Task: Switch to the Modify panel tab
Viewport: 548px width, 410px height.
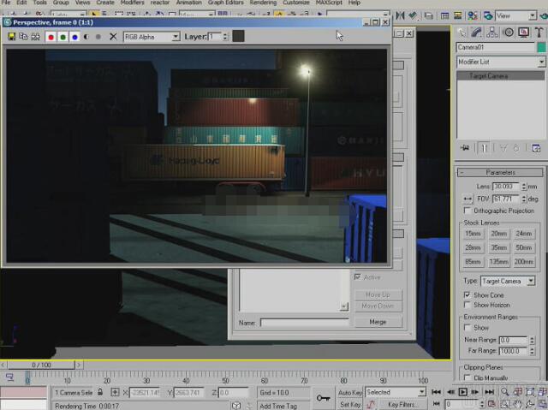Action: 477,33
